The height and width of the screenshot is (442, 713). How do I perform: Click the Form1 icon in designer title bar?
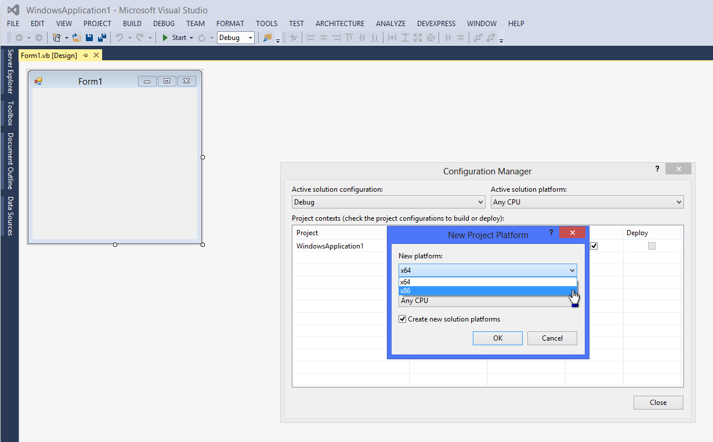pyautogui.click(x=38, y=81)
